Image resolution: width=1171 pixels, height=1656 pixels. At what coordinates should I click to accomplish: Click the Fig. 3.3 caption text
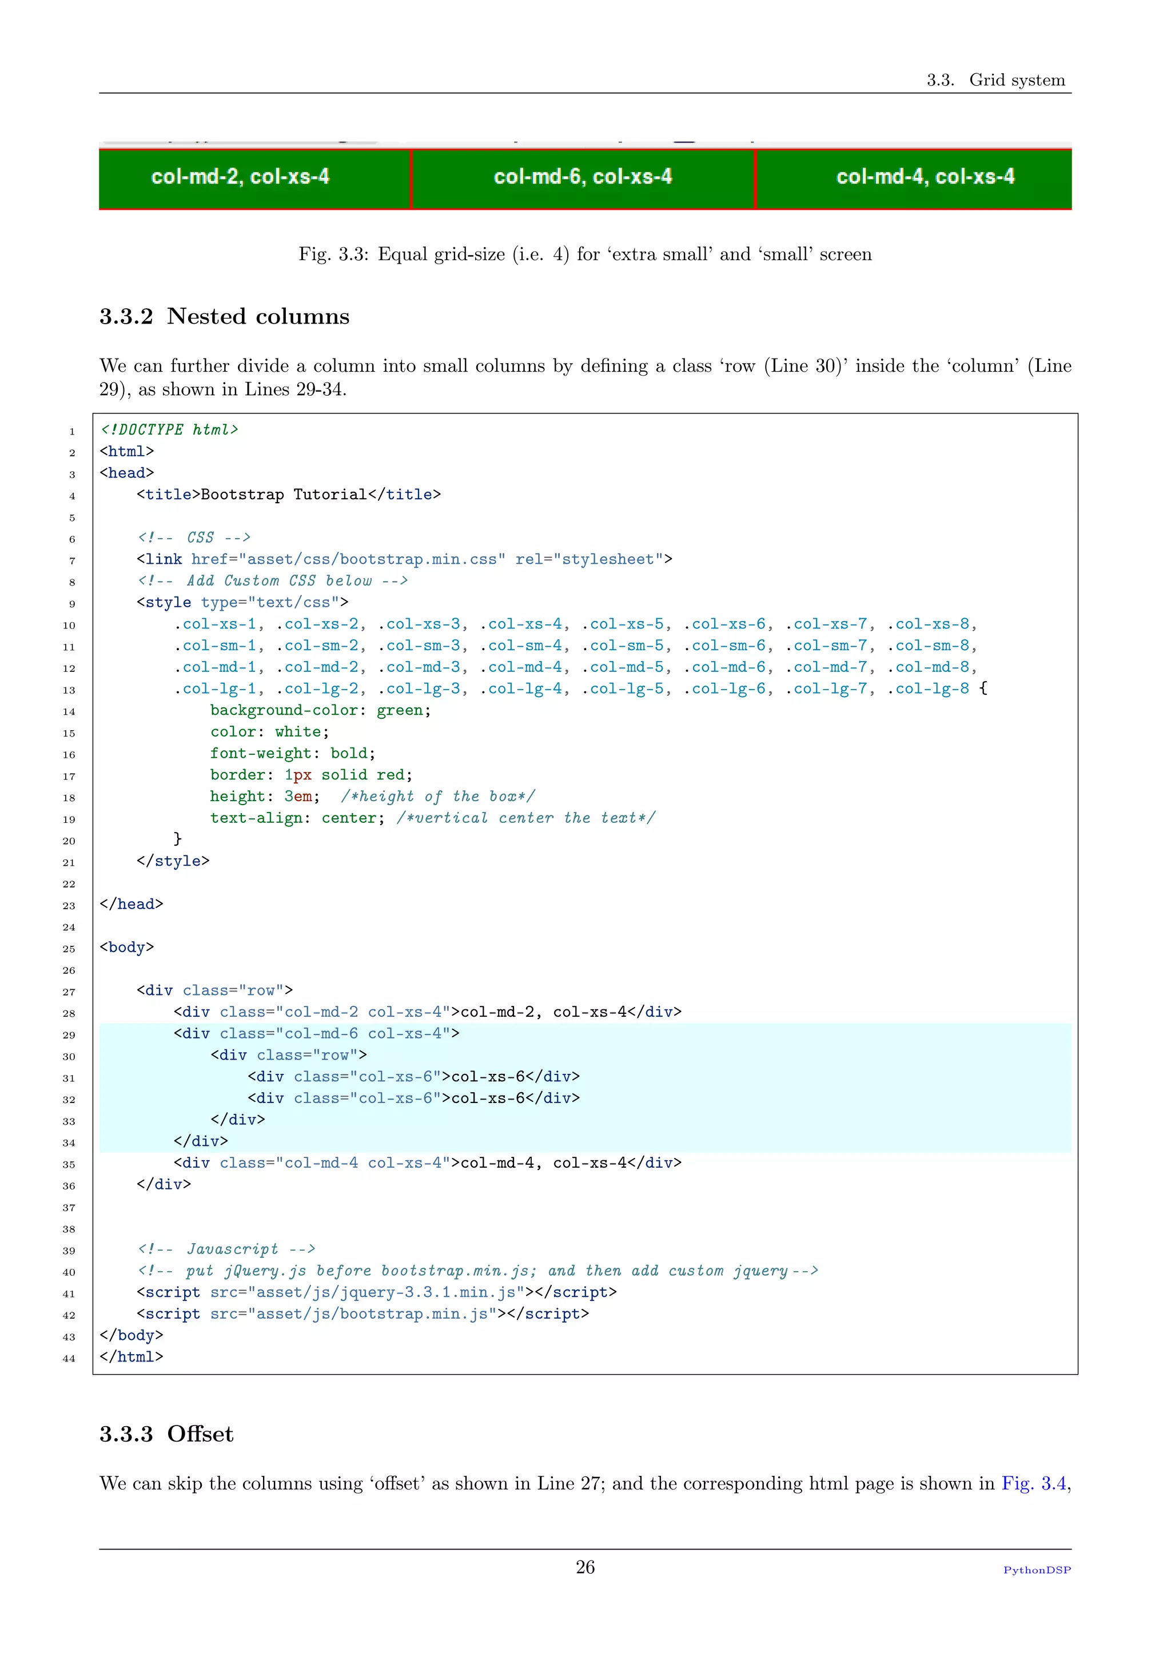(585, 254)
